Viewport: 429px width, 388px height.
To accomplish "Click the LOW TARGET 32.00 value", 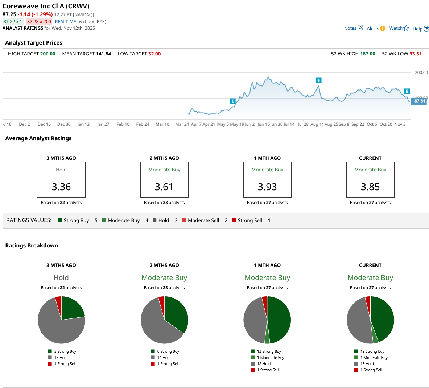I will click(154, 54).
